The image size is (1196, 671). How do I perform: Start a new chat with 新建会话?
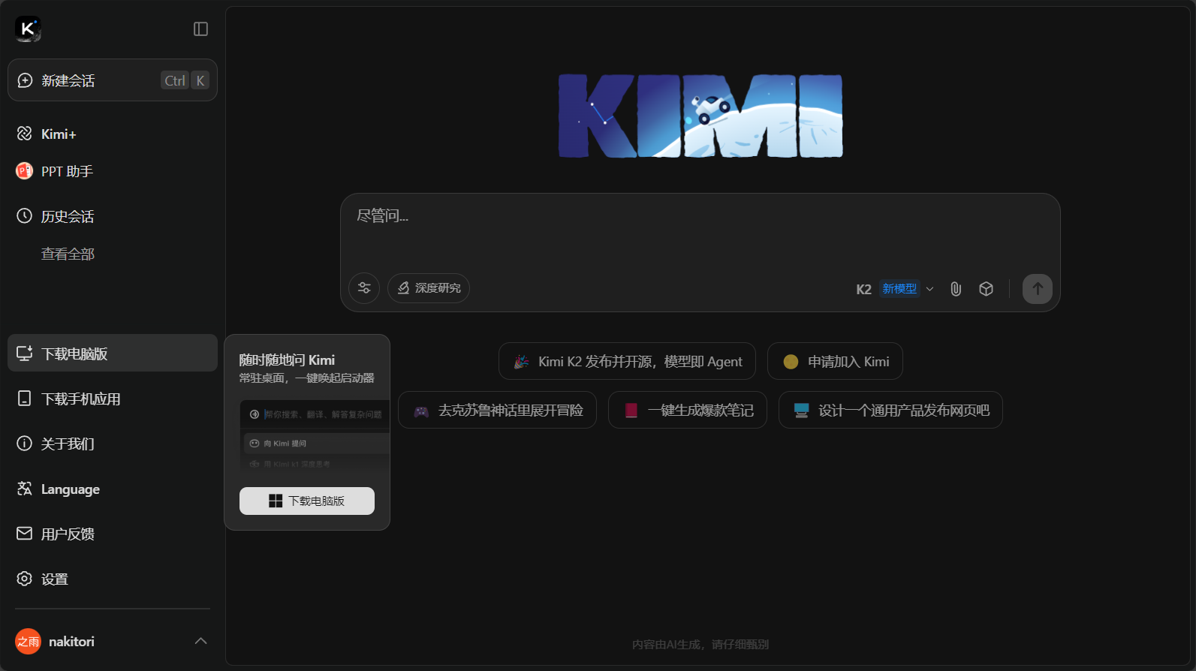point(113,80)
